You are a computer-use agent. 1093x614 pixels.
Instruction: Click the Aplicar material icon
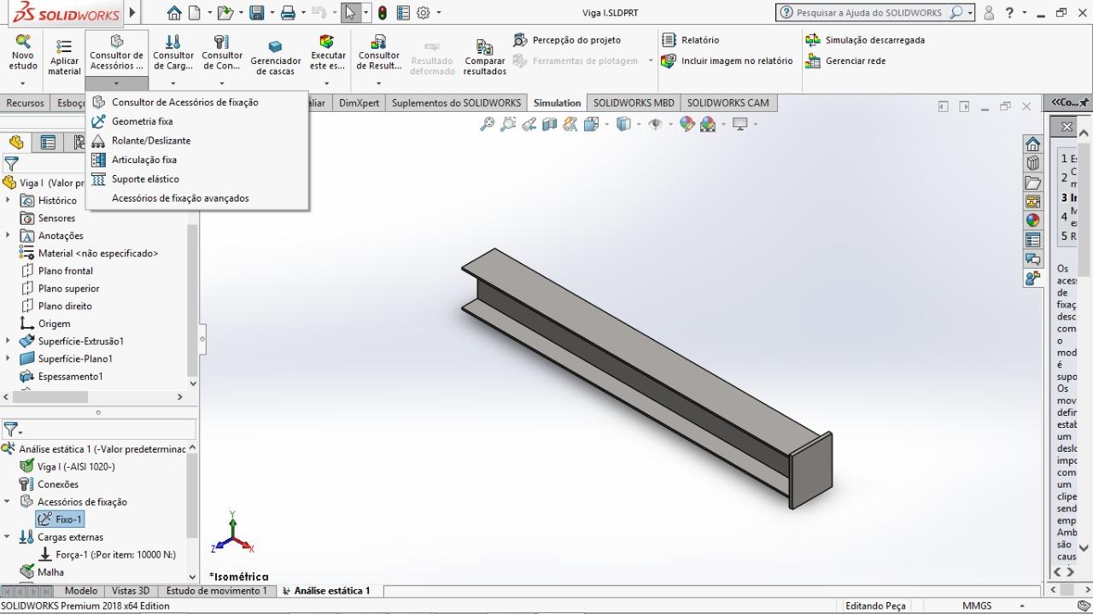(64, 48)
